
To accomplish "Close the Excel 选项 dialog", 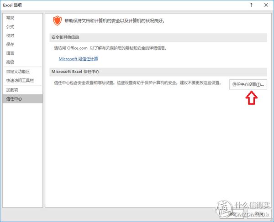I will coord(266,5).
